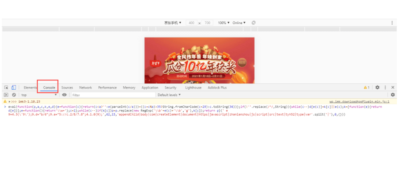Open DevTools three-dot customize menu
398x173 pixels.
pyautogui.click(x=385, y=87)
